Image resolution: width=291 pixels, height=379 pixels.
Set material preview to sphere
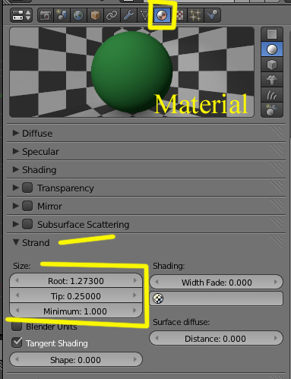(272, 49)
